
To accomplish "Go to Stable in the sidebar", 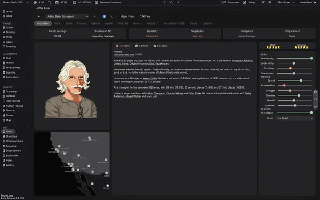I will click(8, 27).
